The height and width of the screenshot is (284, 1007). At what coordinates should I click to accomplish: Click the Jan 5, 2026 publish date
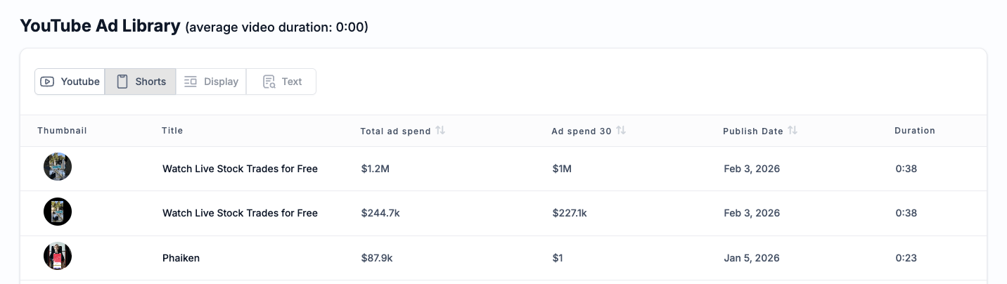pyautogui.click(x=752, y=258)
